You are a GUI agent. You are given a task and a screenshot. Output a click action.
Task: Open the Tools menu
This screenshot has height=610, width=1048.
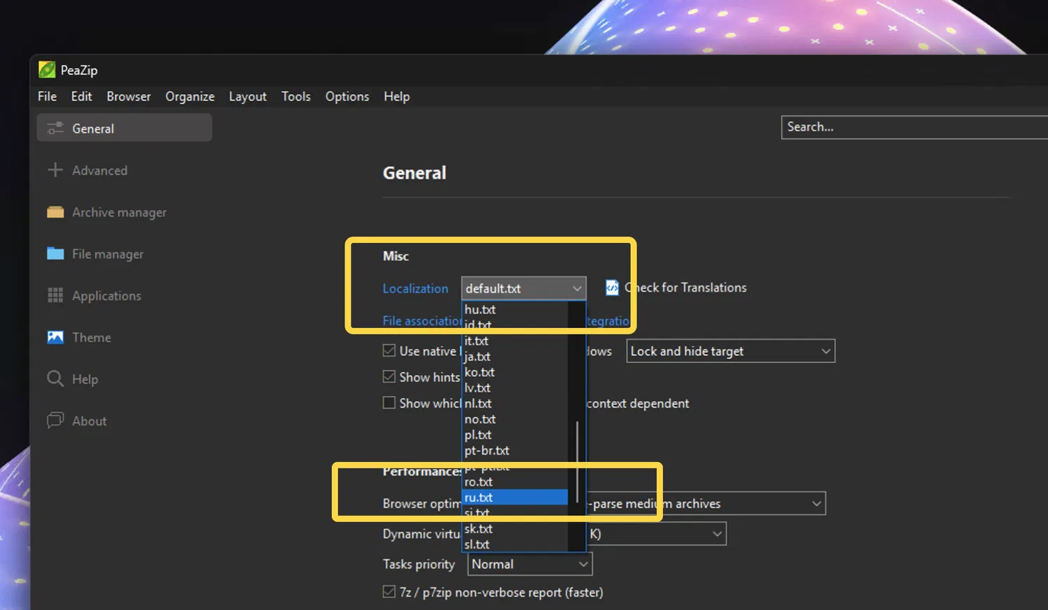[296, 96]
